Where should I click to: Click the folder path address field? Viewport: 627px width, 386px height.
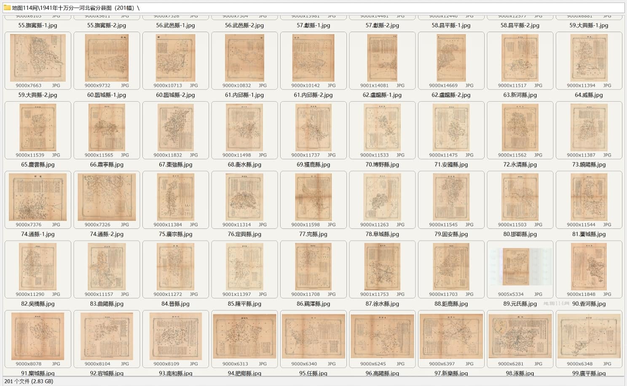313,8
